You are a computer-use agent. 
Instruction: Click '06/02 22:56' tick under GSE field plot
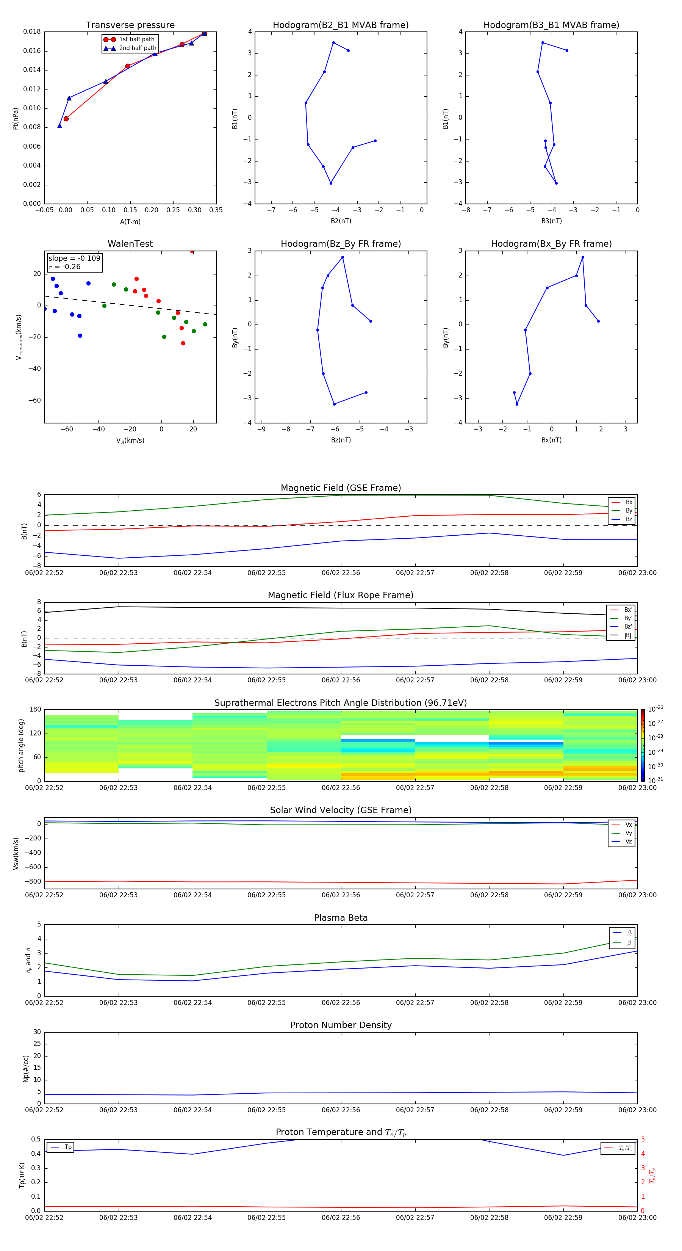[341, 573]
